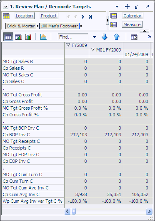Select the 01/24/2009 column header
This screenshot has height=221, width=155.
137,54
